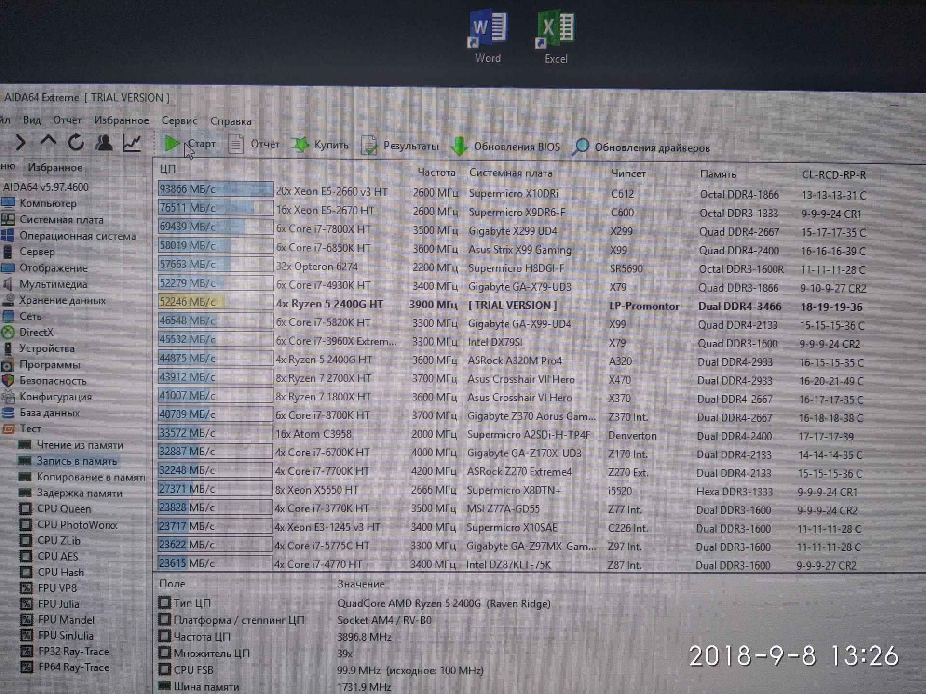Image resolution: width=926 pixels, height=694 pixels.
Task: Select the CPU Queen benchmark item
Action: (64, 509)
